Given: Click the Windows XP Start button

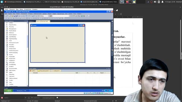Looking at the screenshot, I should [x=8, y=91].
